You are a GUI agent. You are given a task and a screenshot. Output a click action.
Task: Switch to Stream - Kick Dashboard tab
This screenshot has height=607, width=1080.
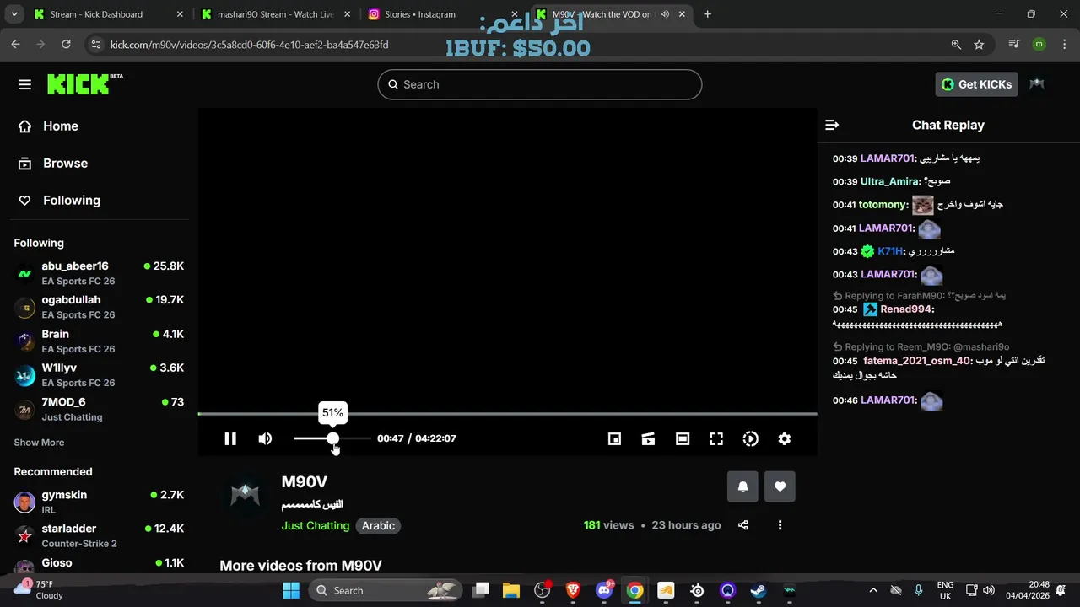106,14
